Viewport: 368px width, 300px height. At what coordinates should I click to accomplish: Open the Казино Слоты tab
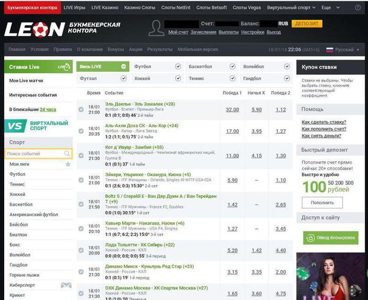[x=140, y=7]
